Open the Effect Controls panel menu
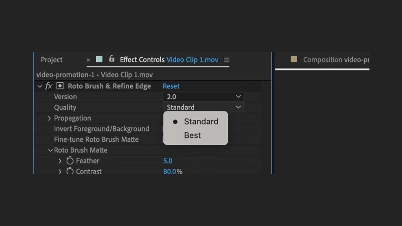This screenshot has width=402, height=226. [x=227, y=60]
